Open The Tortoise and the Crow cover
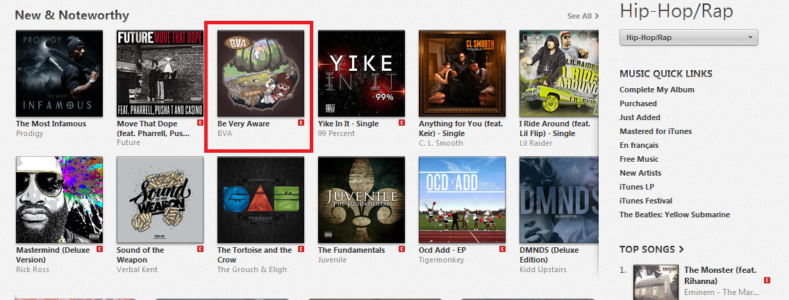The width and height of the screenshot is (789, 300). click(x=260, y=200)
